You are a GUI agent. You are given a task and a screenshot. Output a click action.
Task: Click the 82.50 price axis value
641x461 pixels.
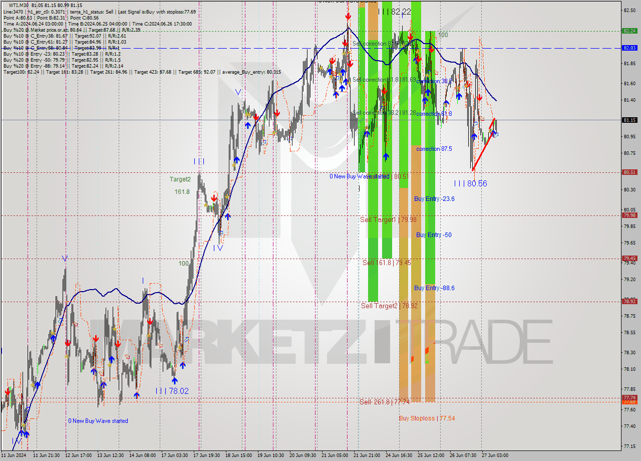click(x=629, y=11)
